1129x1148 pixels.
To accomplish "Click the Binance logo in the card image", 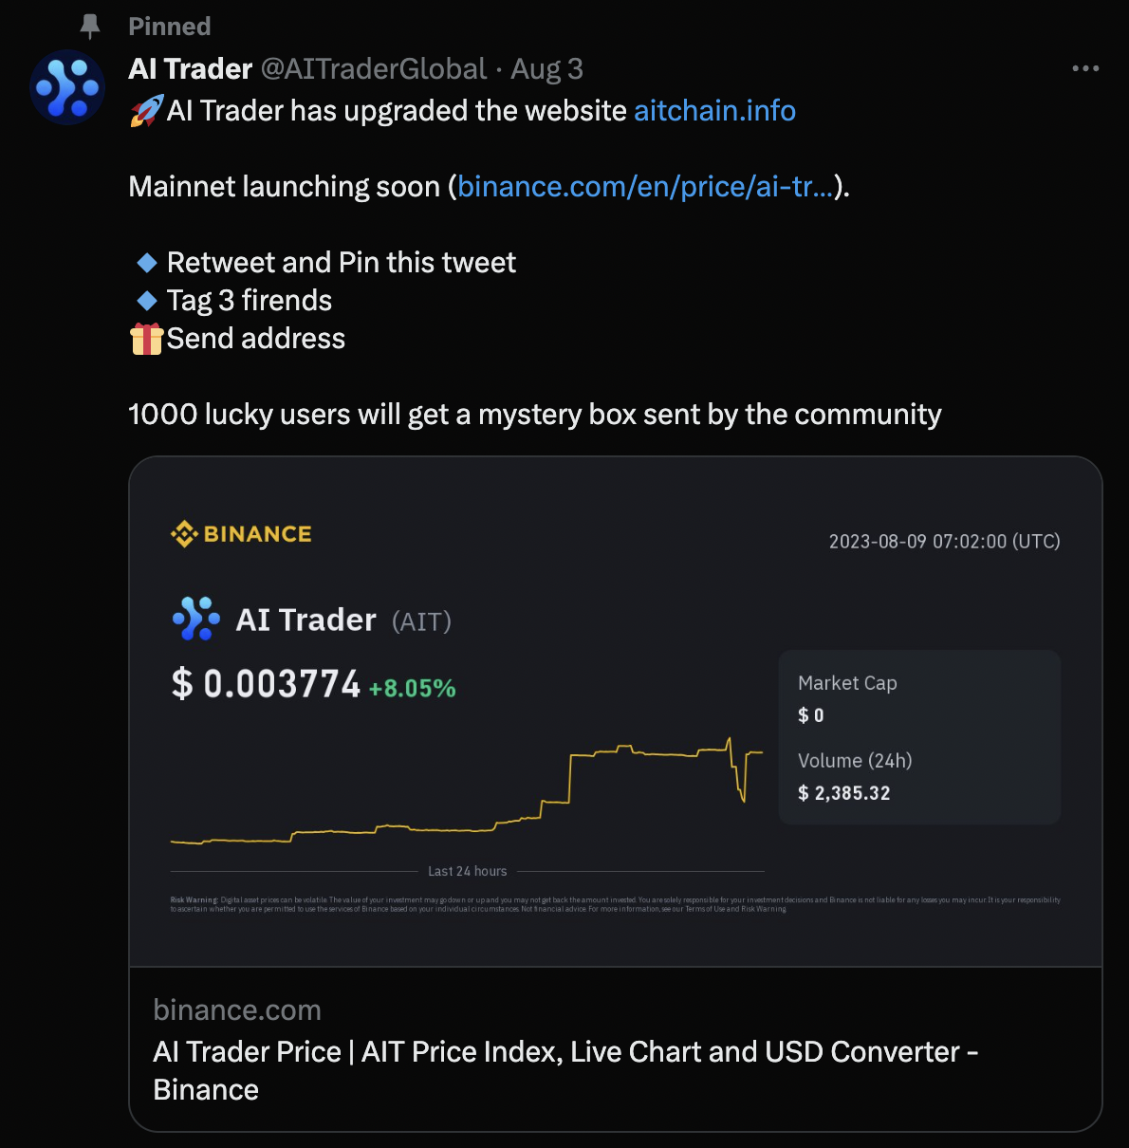I will [x=241, y=534].
